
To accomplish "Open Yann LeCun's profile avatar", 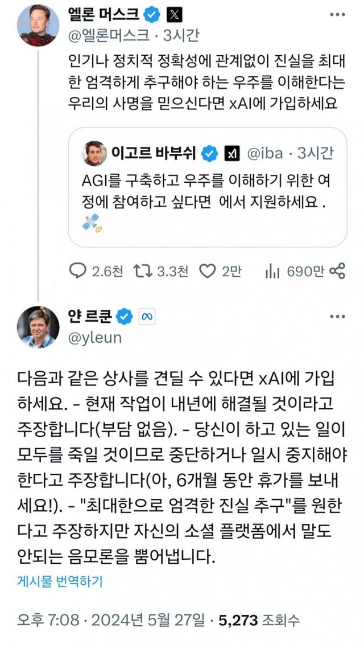I will click(38, 327).
